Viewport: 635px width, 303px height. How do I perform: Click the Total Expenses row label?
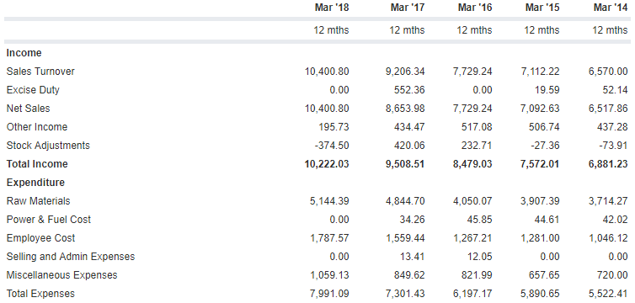tap(40, 294)
